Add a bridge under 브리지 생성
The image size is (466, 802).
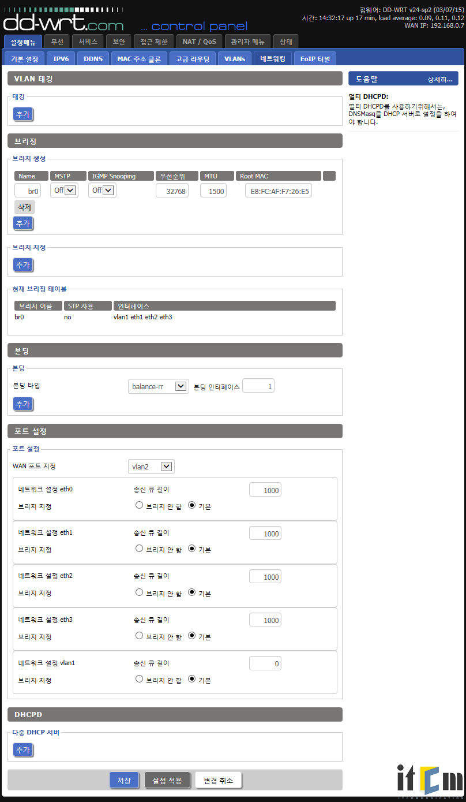pyautogui.click(x=23, y=223)
